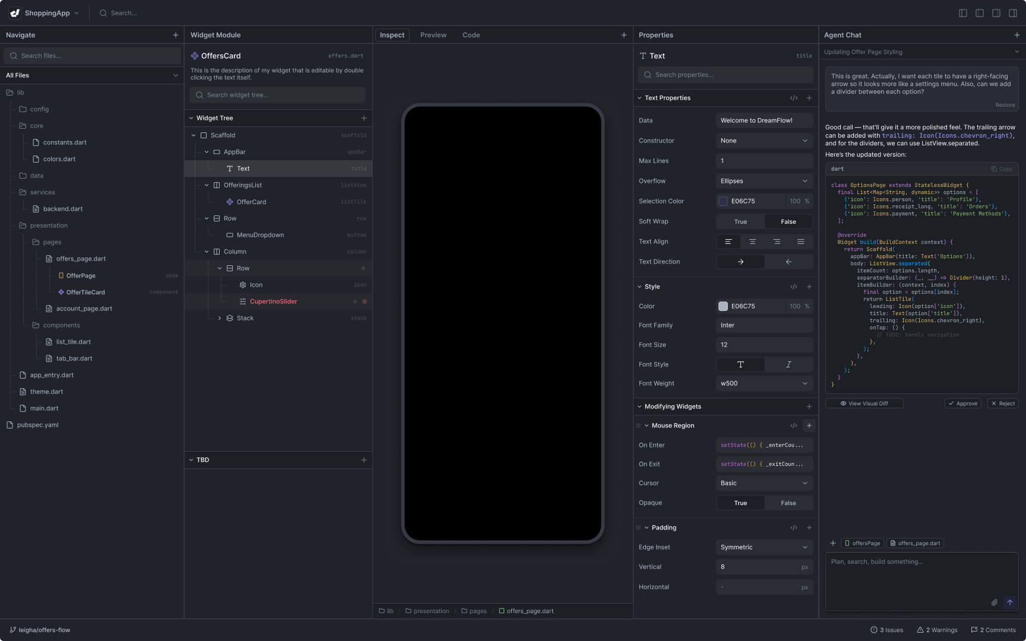The height and width of the screenshot is (641, 1026).
Task: Open the Style Color swatch
Action: [x=723, y=306]
